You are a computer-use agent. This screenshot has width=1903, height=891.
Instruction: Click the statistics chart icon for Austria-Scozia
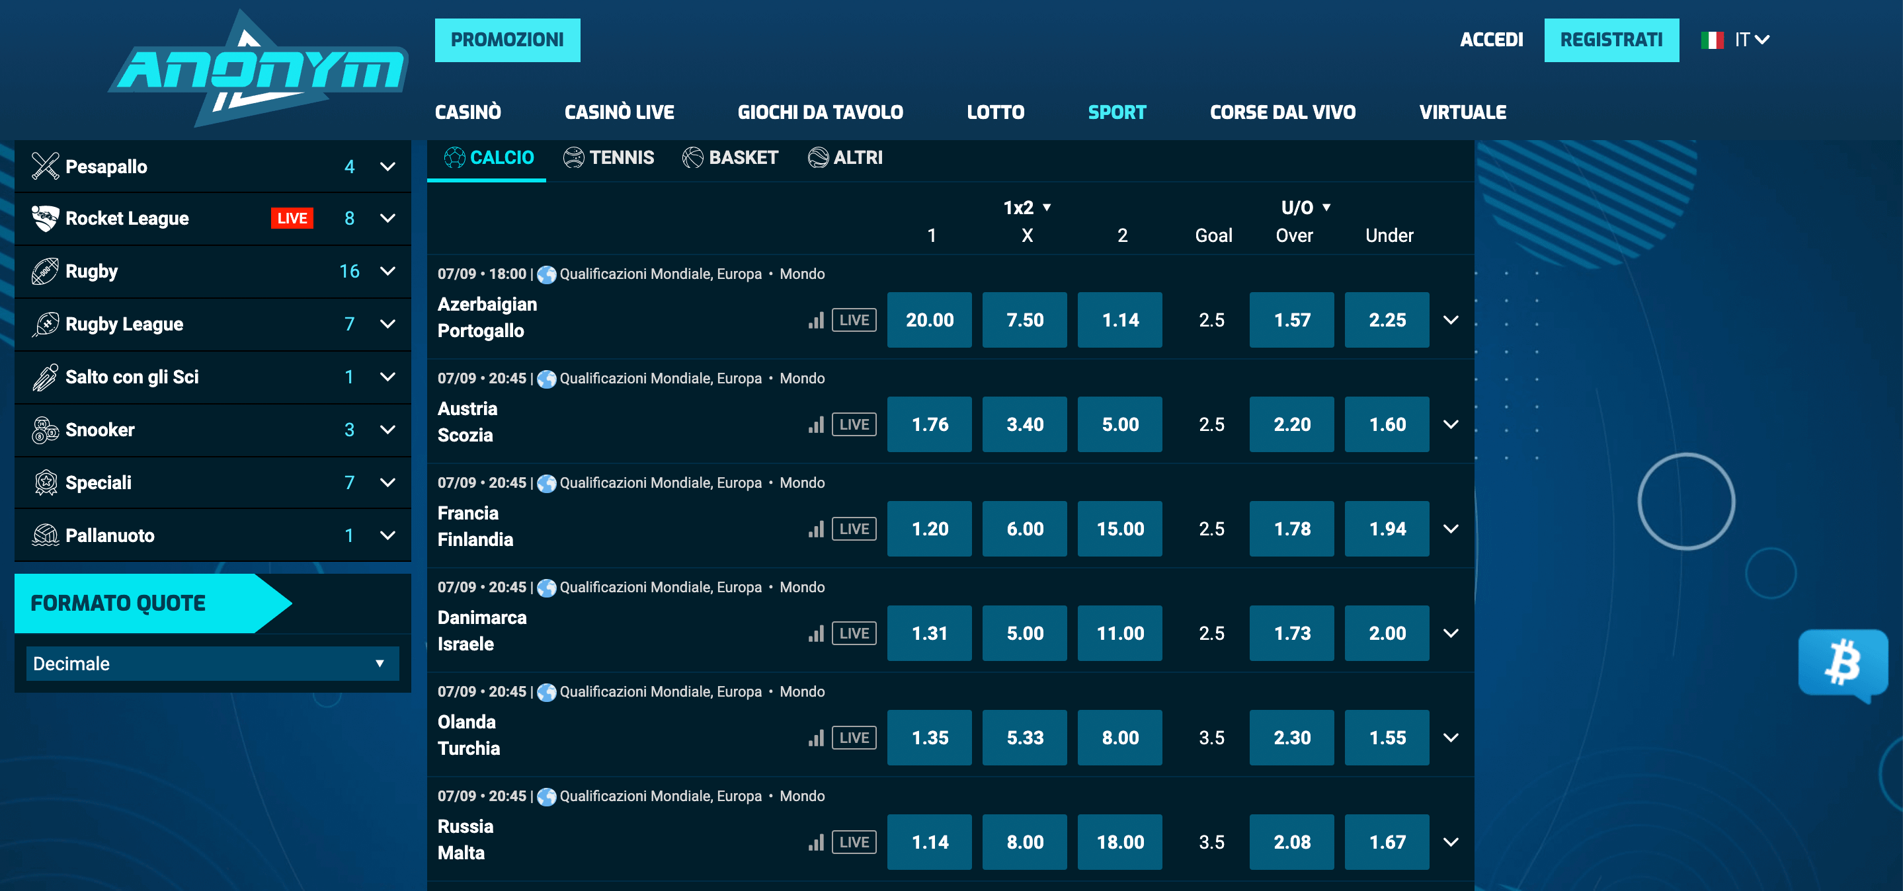(x=815, y=424)
